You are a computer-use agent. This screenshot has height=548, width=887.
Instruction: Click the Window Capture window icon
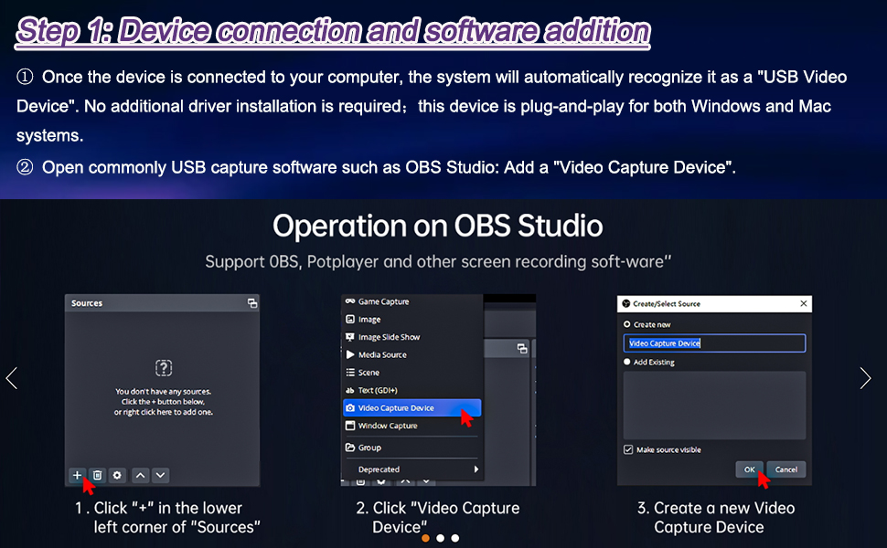click(350, 426)
